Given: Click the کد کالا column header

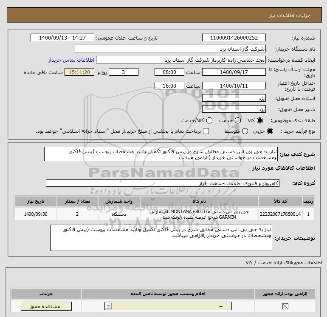Looking at the screenshot, I should [x=280, y=201].
